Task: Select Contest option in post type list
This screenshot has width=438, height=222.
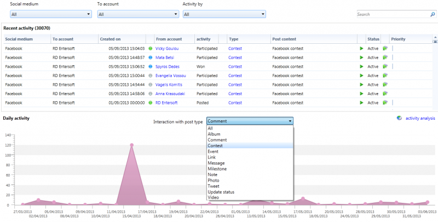Action: (250, 146)
